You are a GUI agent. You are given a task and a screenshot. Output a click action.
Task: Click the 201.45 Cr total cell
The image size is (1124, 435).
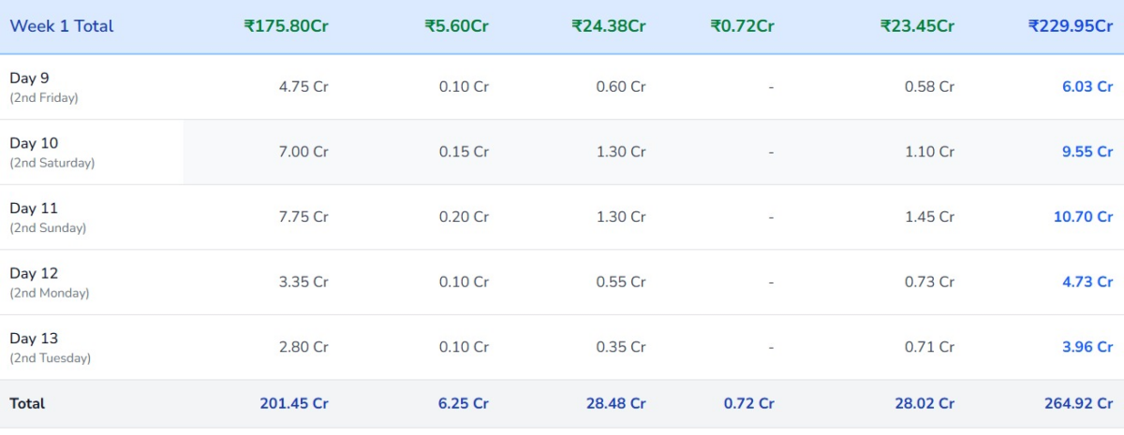pyautogui.click(x=294, y=404)
